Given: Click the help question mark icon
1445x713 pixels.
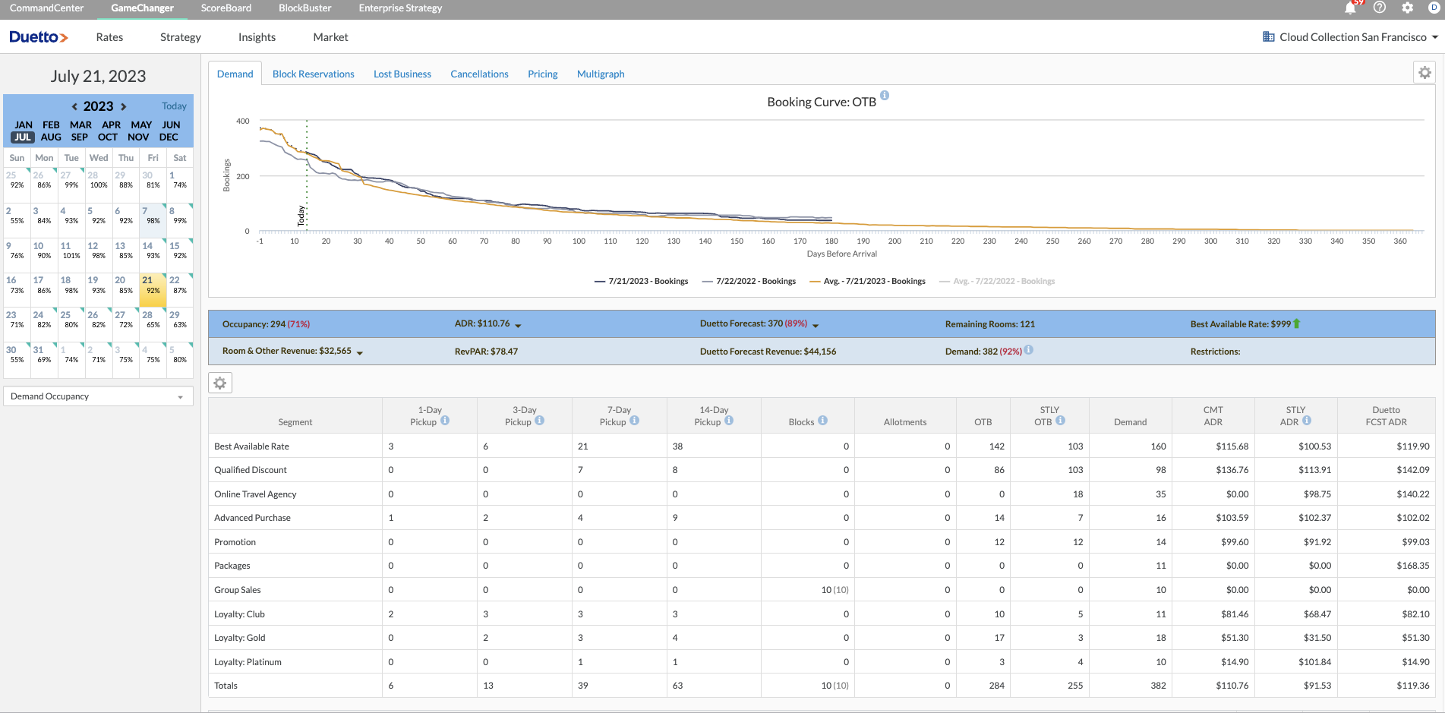Looking at the screenshot, I should point(1380,8).
